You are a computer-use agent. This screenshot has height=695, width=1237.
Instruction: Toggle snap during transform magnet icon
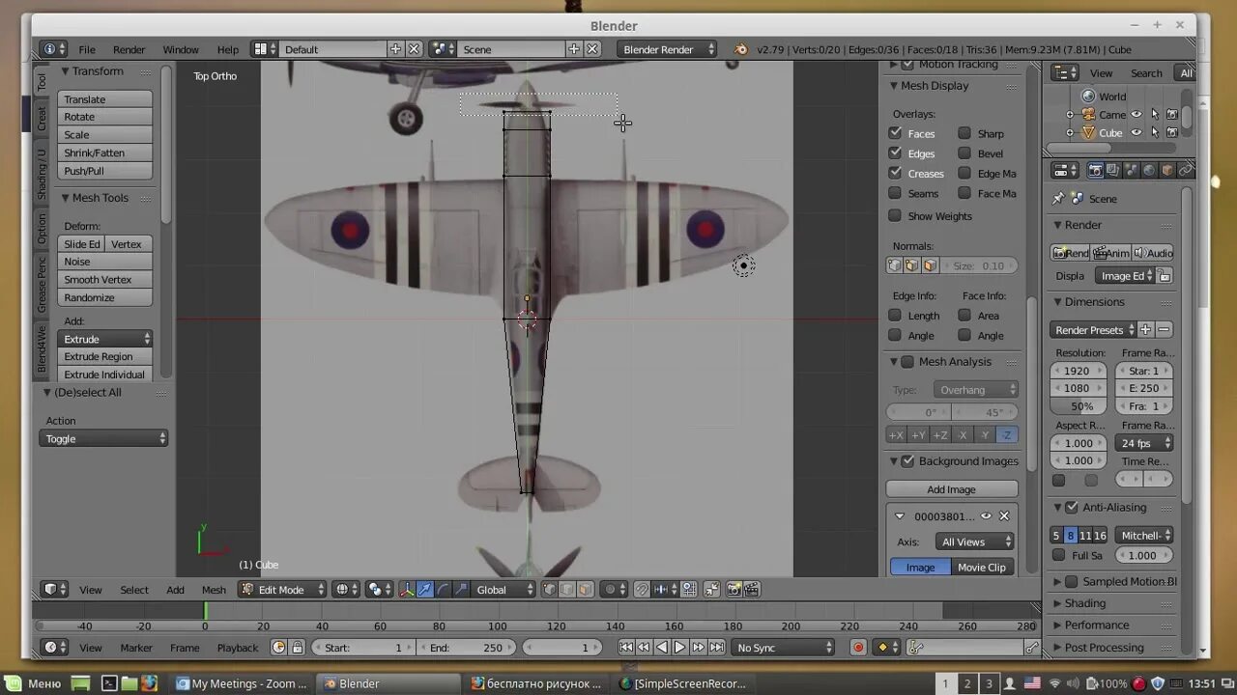point(642,590)
